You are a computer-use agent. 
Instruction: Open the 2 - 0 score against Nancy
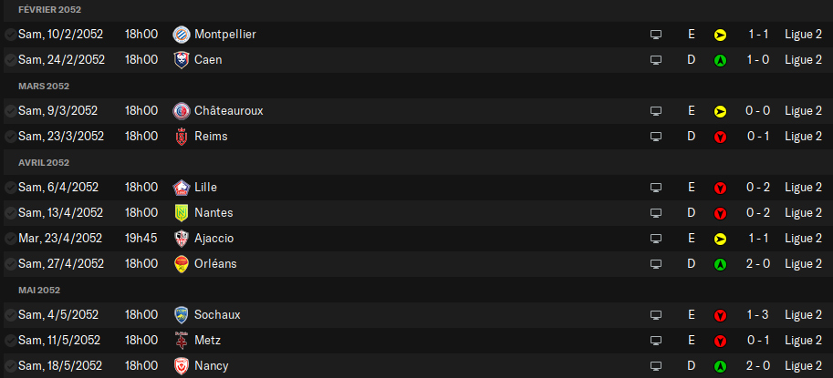pyautogui.click(x=757, y=366)
